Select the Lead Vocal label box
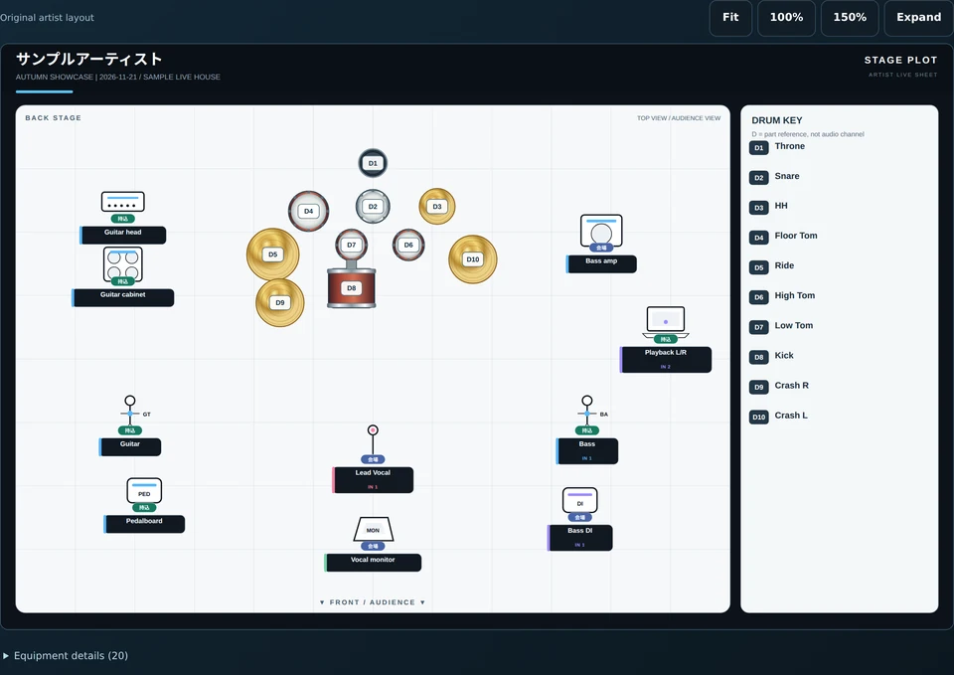954x675 pixels. coord(373,479)
